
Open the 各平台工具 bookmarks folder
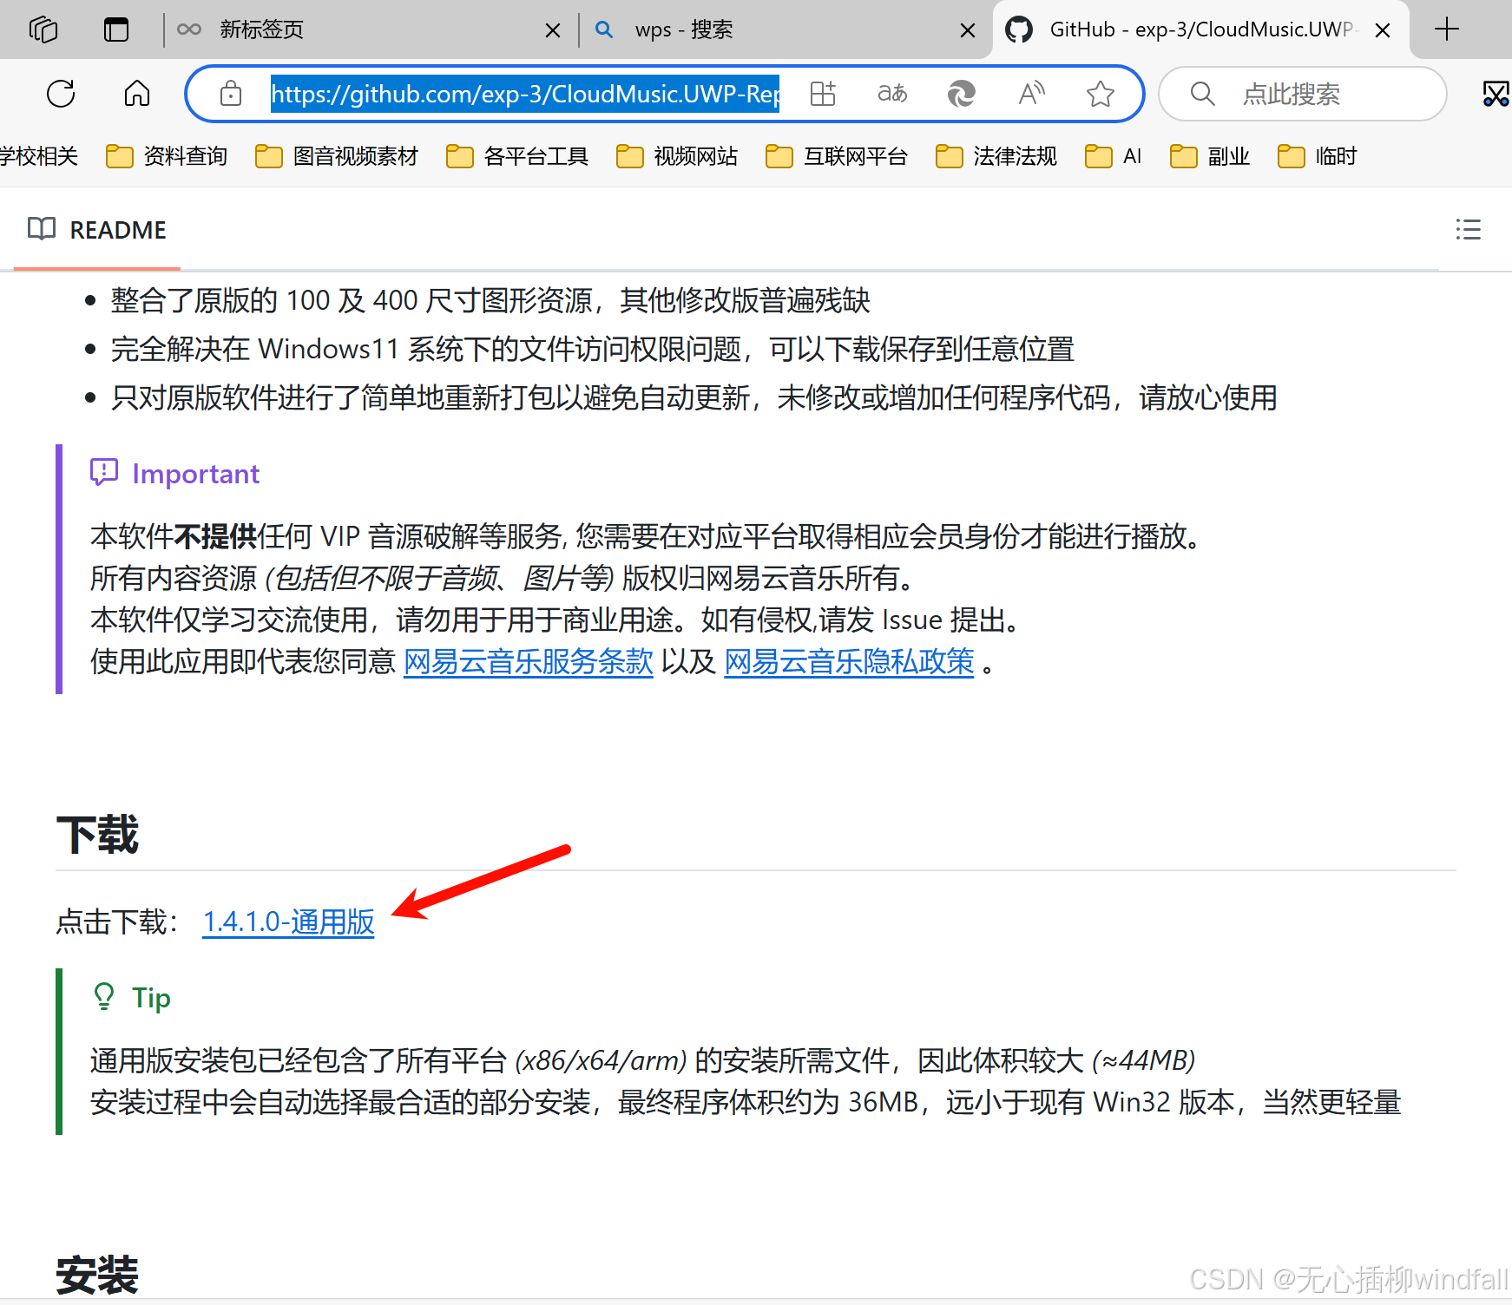pyautogui.click(x=517, y=156)
